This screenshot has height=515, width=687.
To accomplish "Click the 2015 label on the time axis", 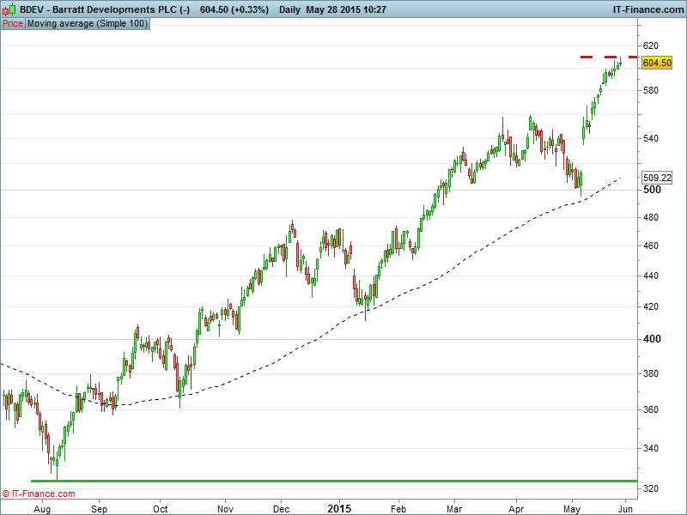I will (x=339, y=506).
